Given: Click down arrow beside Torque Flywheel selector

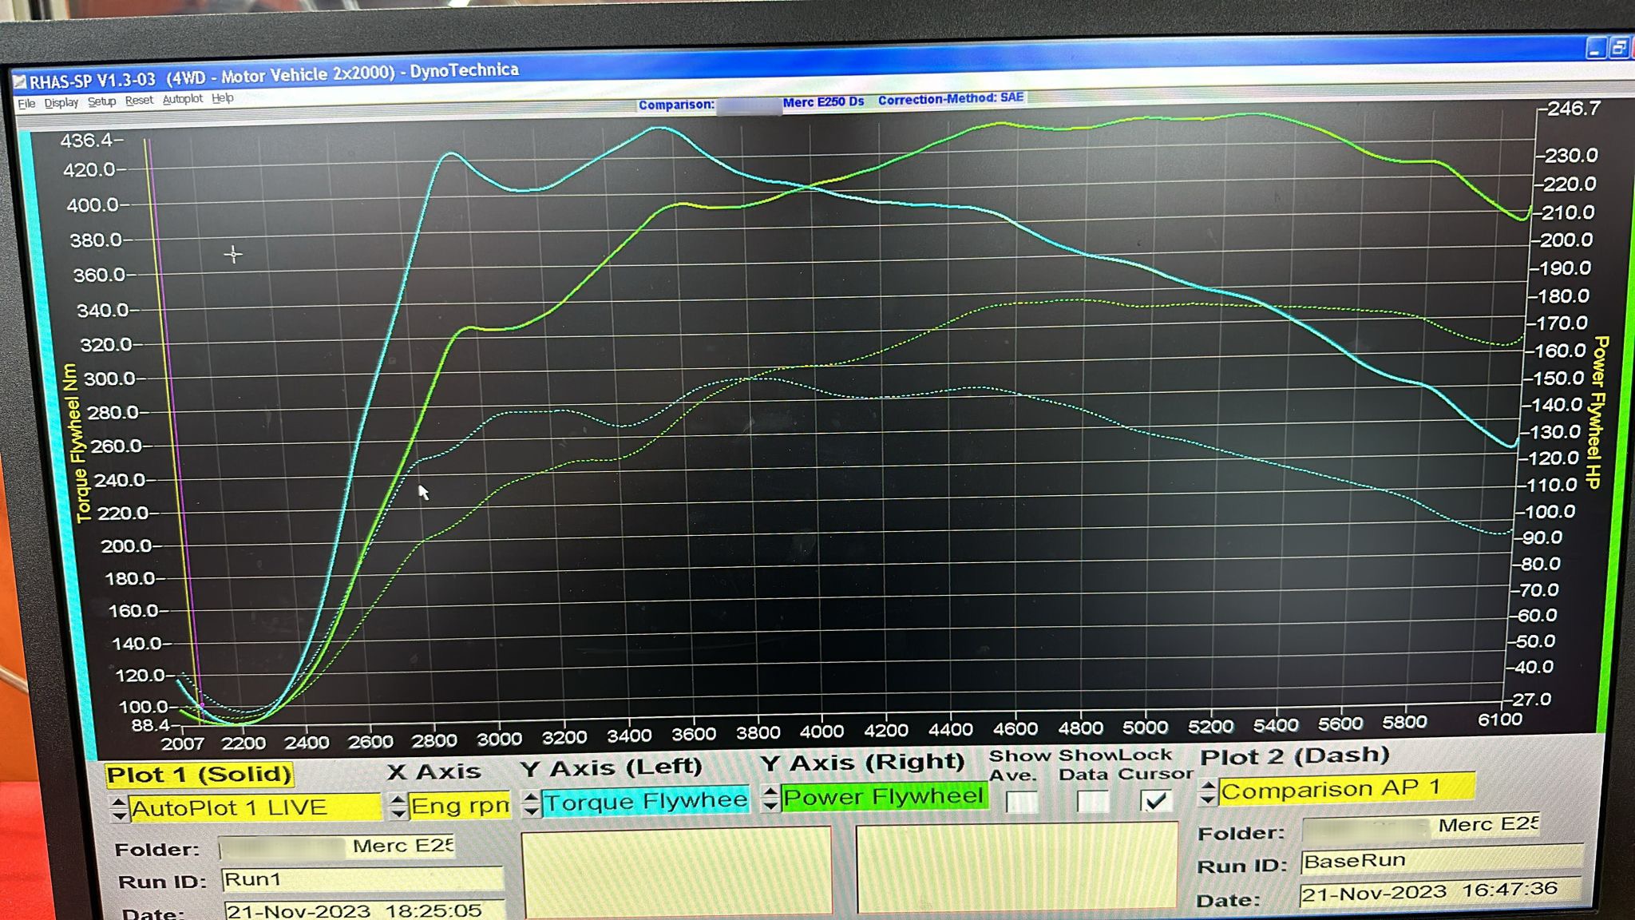Looking at the screenshot, I should [x=531, y=810].
